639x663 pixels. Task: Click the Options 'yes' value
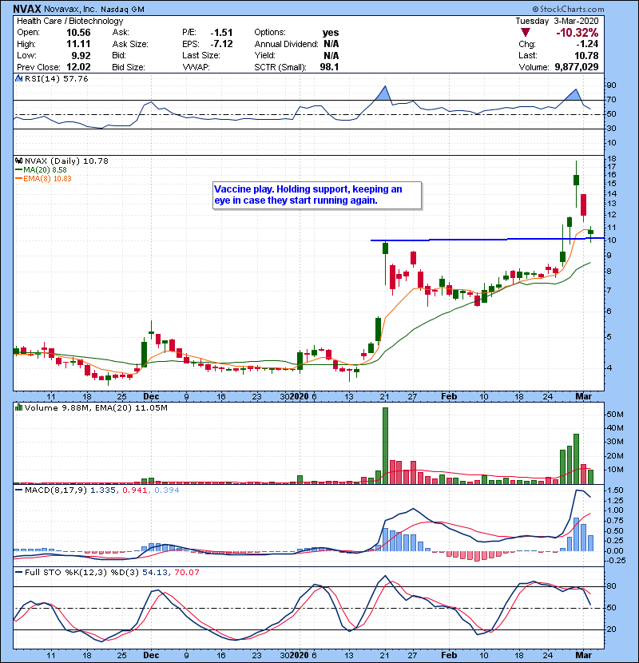(331, 33)
